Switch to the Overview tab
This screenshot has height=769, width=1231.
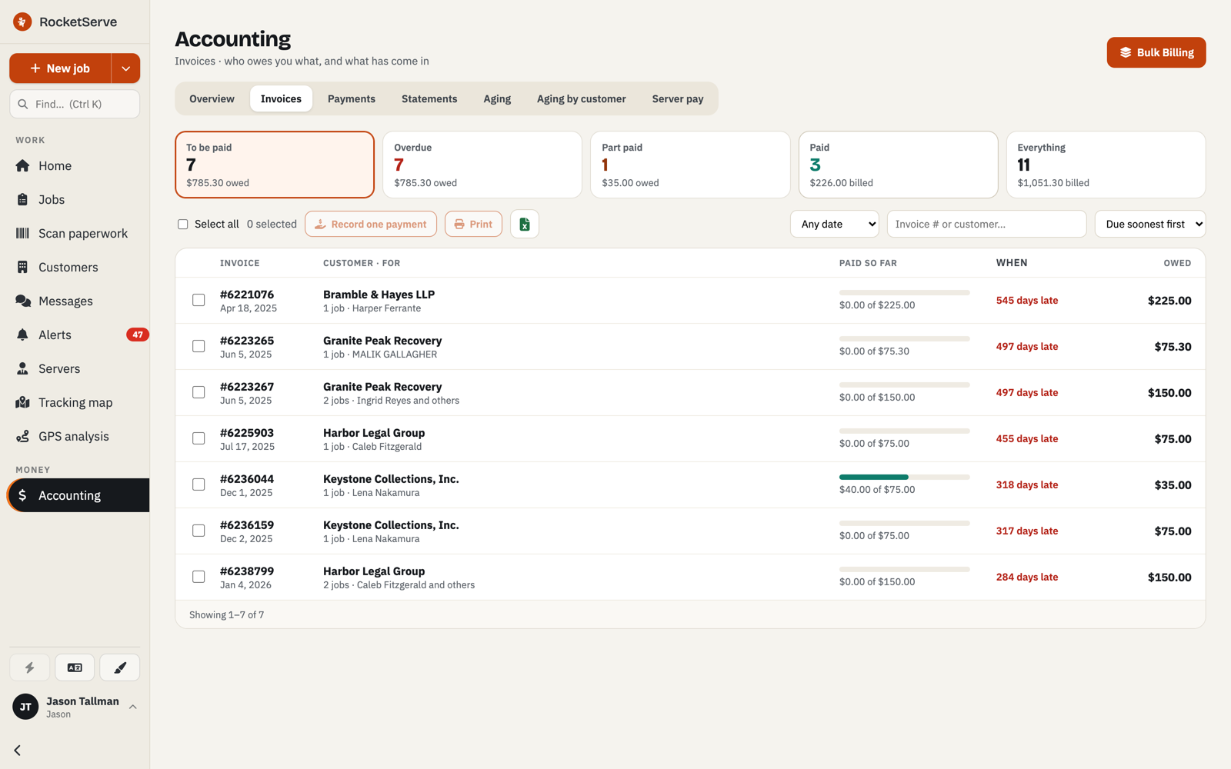click(x=212, y=98)
